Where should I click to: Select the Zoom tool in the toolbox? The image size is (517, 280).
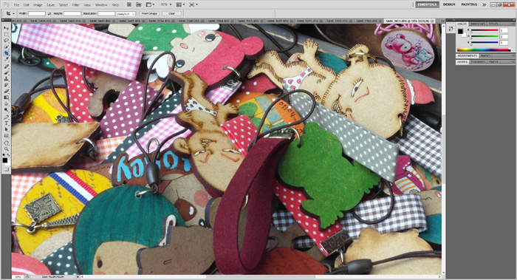click(6, 149)
